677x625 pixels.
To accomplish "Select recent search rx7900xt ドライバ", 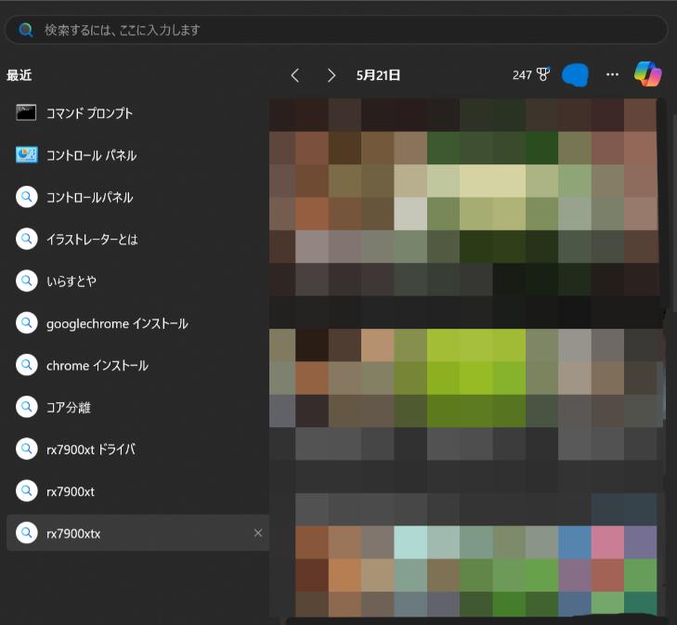I will [137, 449].
